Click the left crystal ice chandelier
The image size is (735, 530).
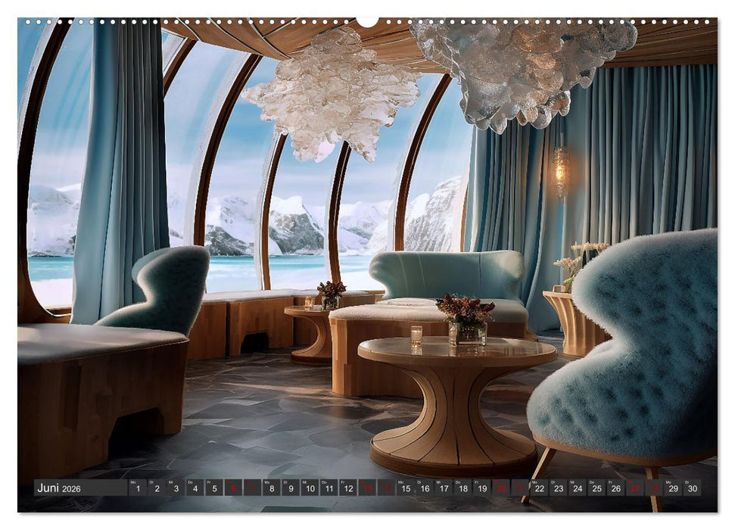click(333, 95)
